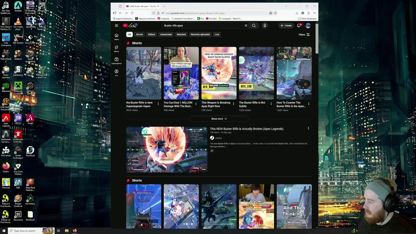Select the Unwatched filter chip

[166, 34]
